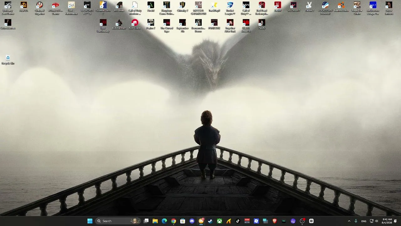Open the ENG language switcher
This screenshot has height=226, width=401.
point(364,221)
